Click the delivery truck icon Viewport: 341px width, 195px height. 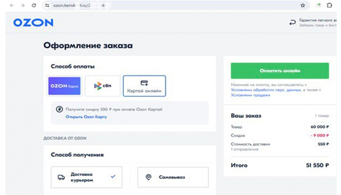(x=61, y=177)
